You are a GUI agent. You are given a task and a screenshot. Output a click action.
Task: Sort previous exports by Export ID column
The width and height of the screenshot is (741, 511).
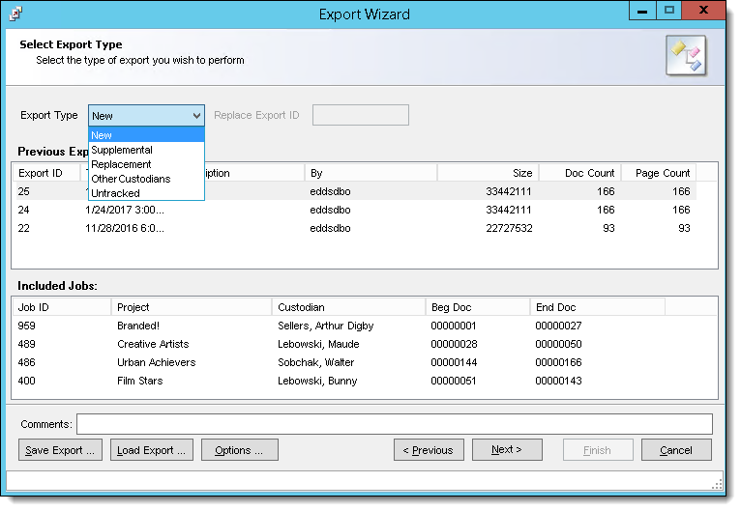point(46,173)
